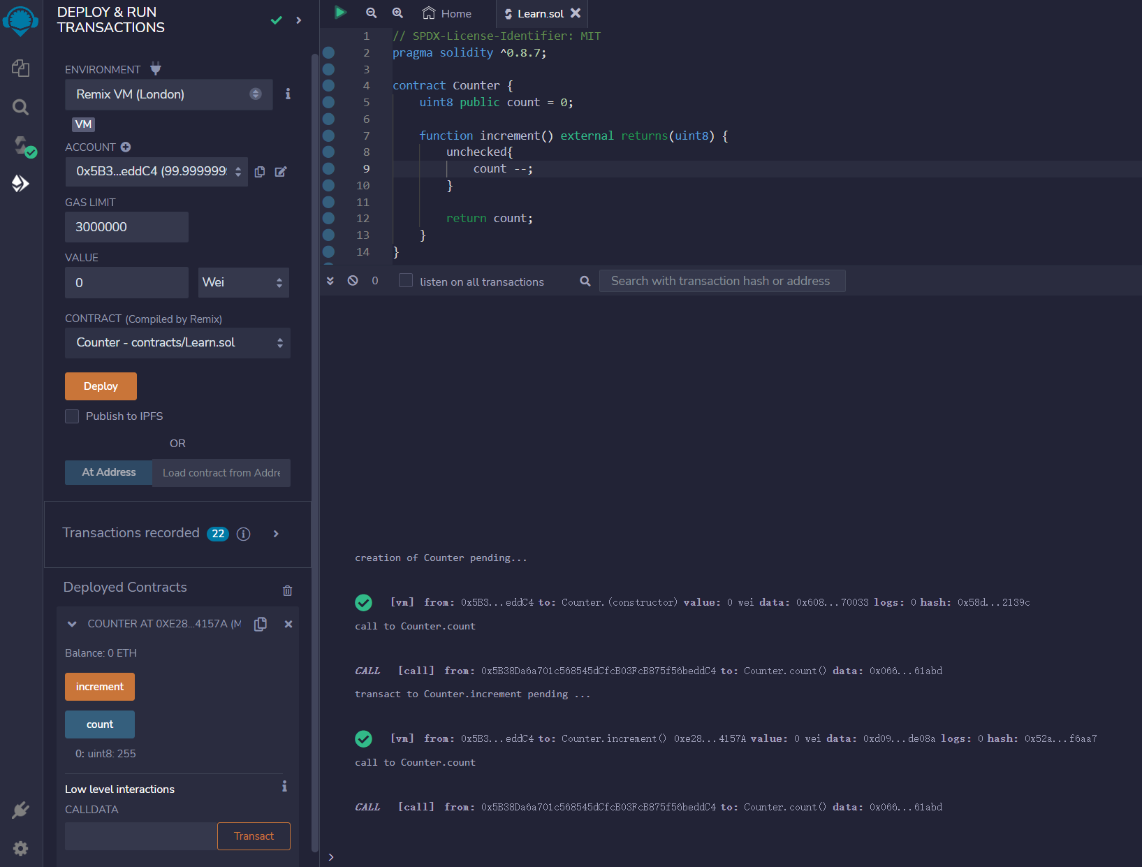Toggle breakpoint on line 9

[328, 169]
